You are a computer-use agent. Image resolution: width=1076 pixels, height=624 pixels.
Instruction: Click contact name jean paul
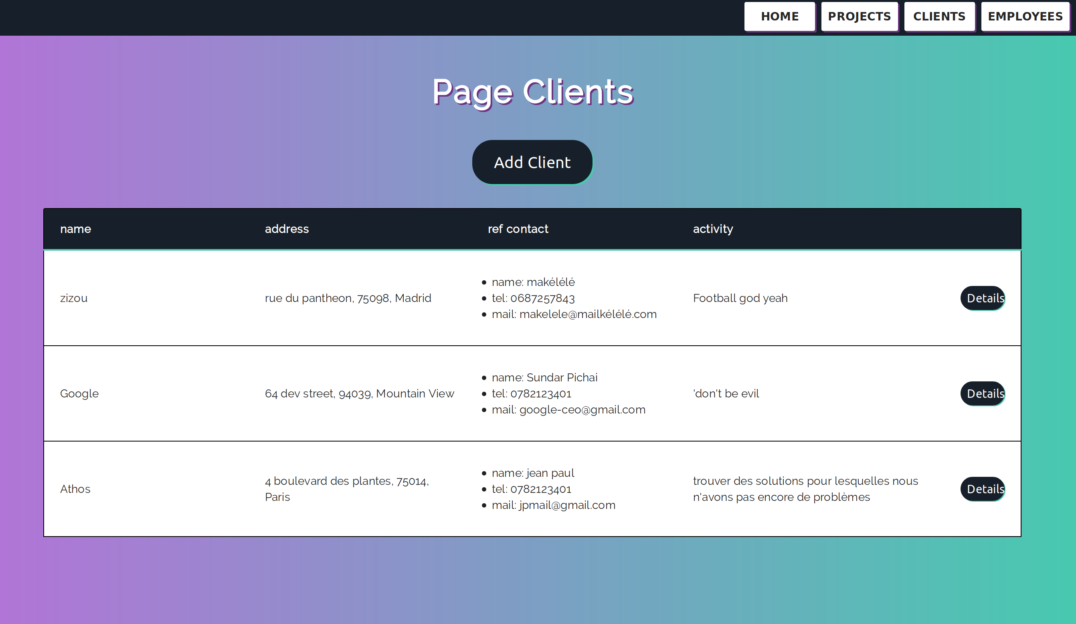(533, 473)
